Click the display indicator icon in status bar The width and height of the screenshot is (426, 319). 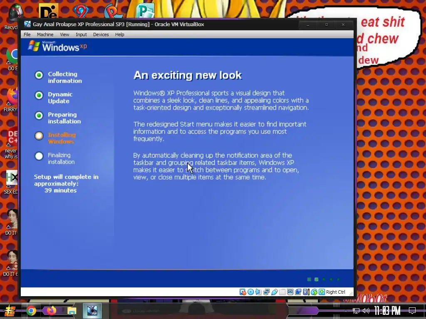pyautogui.click(x=290, y=292)
